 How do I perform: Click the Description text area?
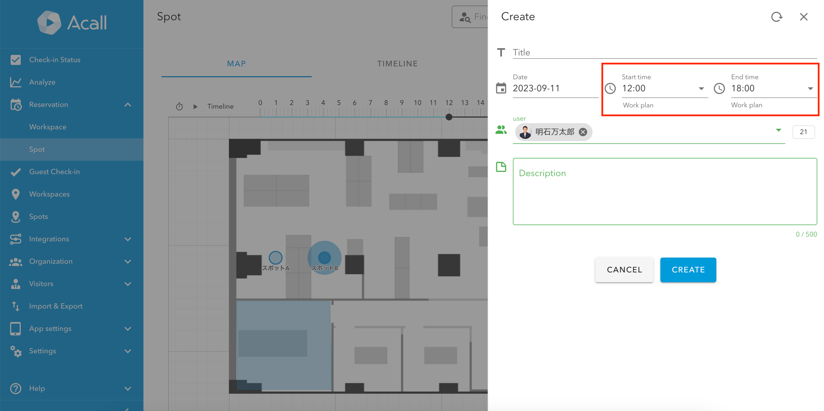(665, 192)
